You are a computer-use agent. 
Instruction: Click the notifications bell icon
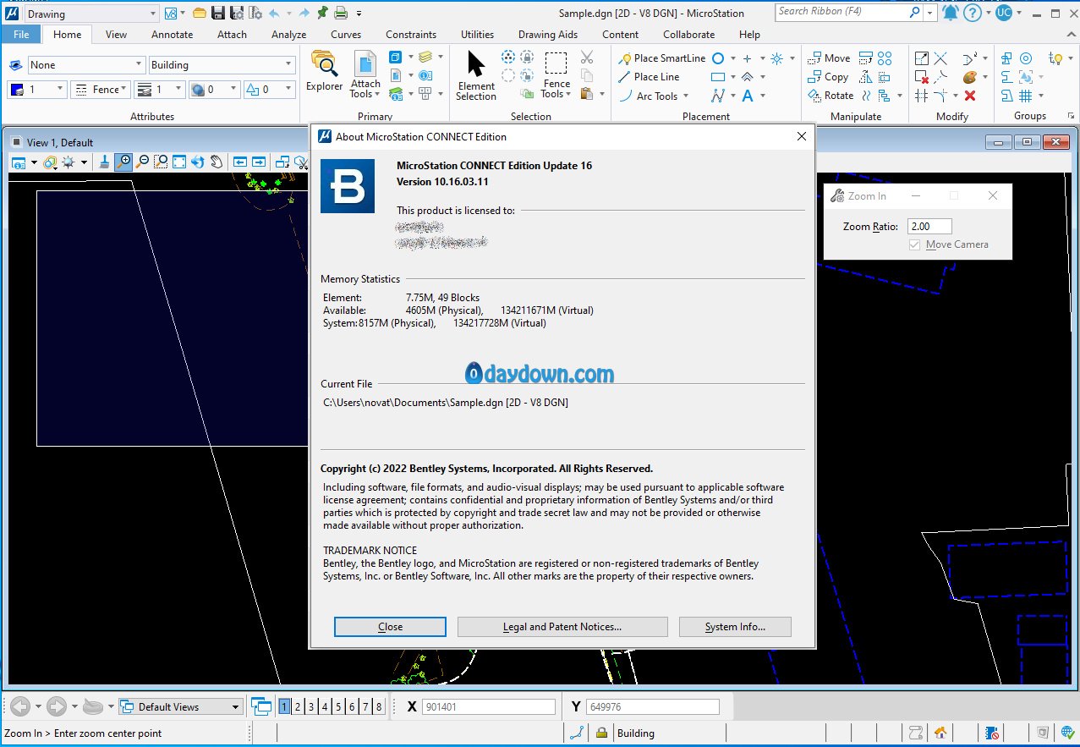(951, 13)
